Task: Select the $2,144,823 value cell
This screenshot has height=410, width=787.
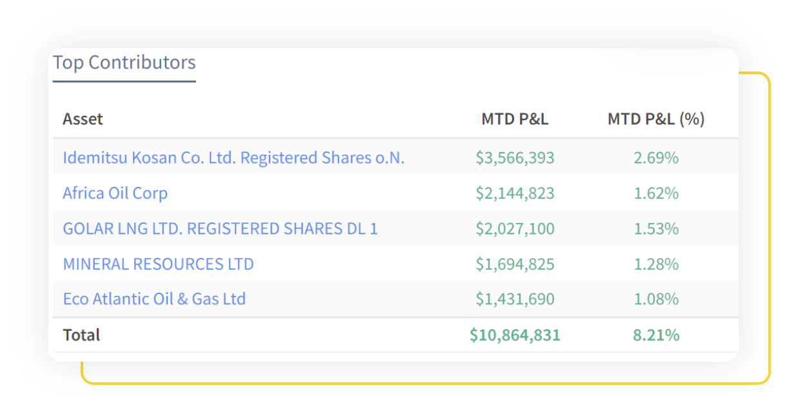Action: (515, 193)
